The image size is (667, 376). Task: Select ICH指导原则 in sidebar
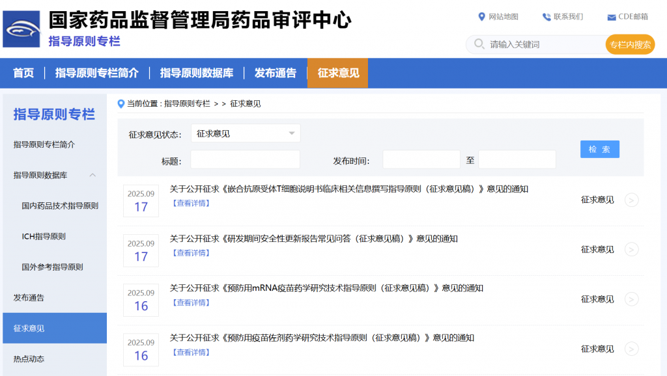[x=44, y=236]
